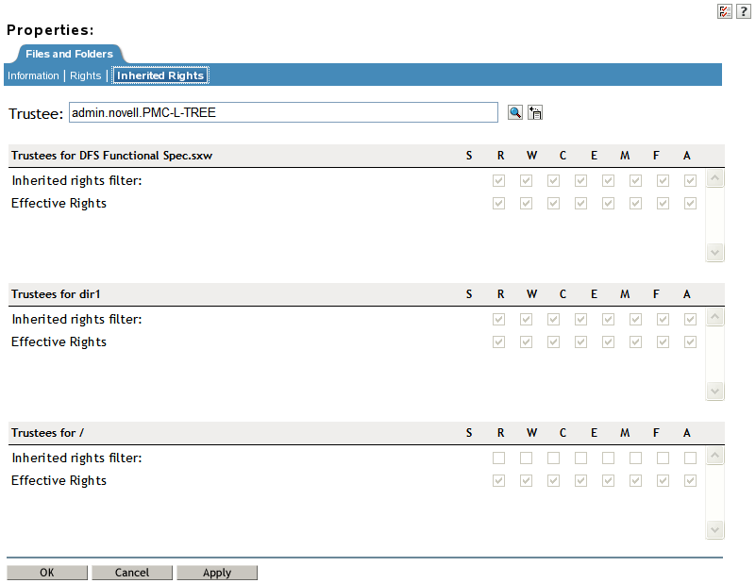Click the magnifier object selector icon beside Trustee

[x=514, y=113]
